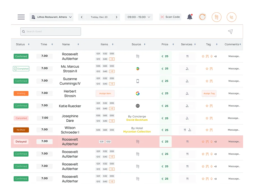Click Cancelled status of Josephine Dare
The width and height of the screenshot is (254, 193).
[21, 118]
